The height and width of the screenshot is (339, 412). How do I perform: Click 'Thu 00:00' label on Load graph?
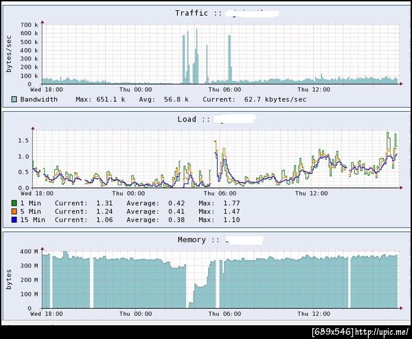tap(128, 194)
